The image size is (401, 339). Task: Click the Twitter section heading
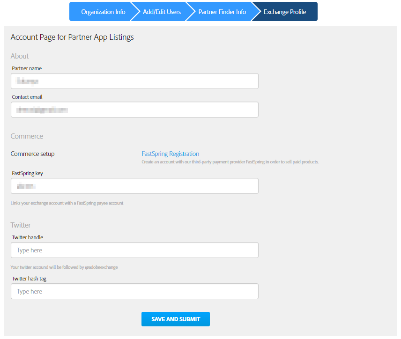pyautogui.click(x=21, y=225)
